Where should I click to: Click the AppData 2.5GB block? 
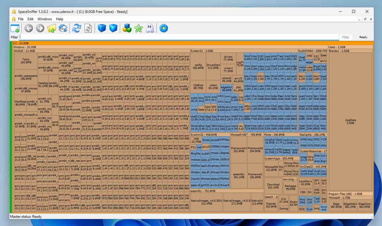pyautogui.click(x=350, y=122)
